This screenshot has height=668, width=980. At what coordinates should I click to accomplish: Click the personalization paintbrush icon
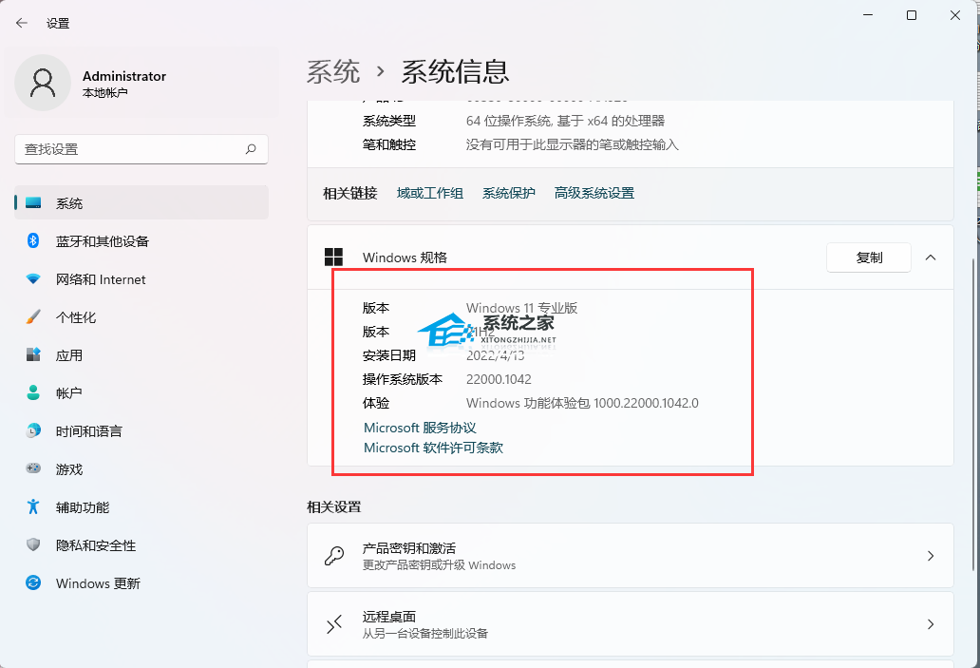coord(33,317)
